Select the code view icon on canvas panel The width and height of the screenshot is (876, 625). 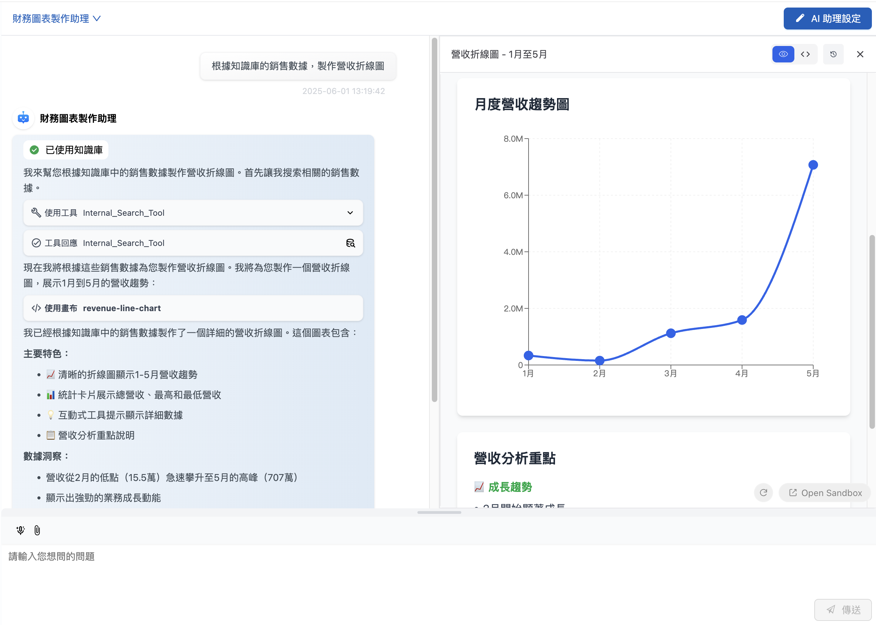tap(805, 54)
